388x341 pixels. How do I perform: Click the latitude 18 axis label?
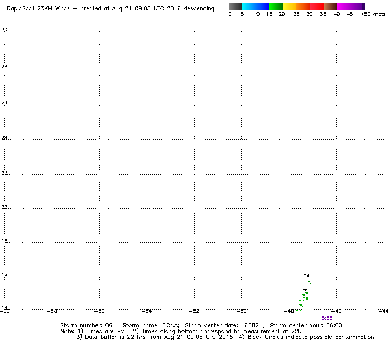pos(4,241)
